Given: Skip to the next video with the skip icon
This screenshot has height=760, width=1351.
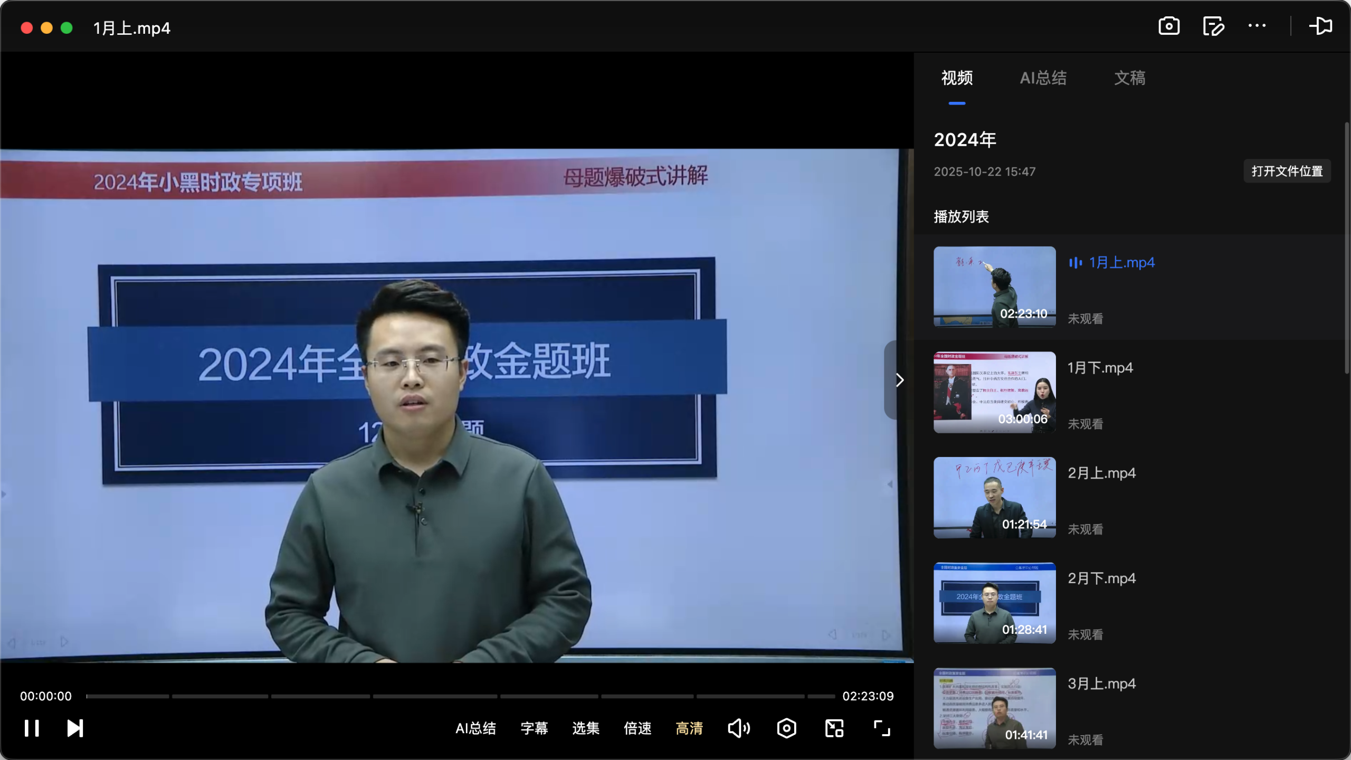Looking at the screenshot, I should pyautogui.click(x=74, y=728).
